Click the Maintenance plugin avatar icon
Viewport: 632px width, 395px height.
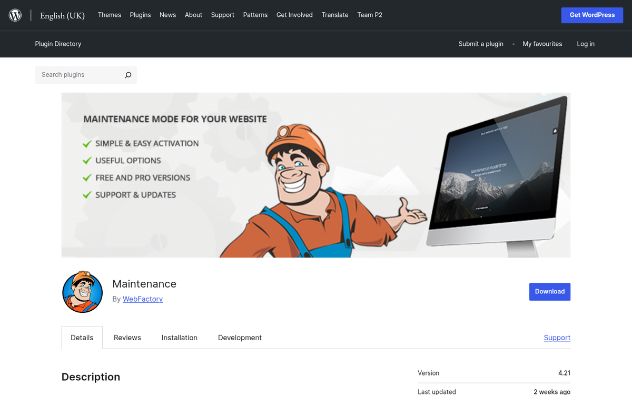point(82,292)
